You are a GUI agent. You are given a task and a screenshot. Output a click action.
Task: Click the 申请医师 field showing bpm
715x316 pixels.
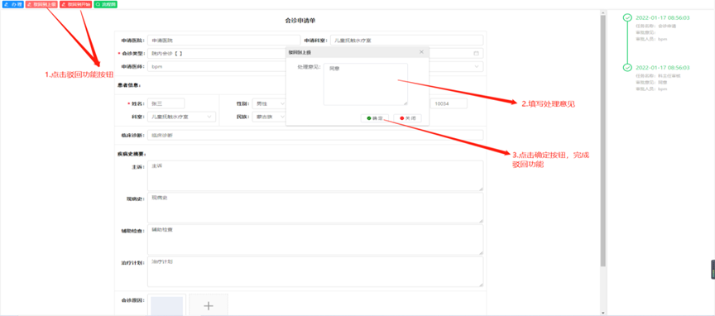(217, 66)
